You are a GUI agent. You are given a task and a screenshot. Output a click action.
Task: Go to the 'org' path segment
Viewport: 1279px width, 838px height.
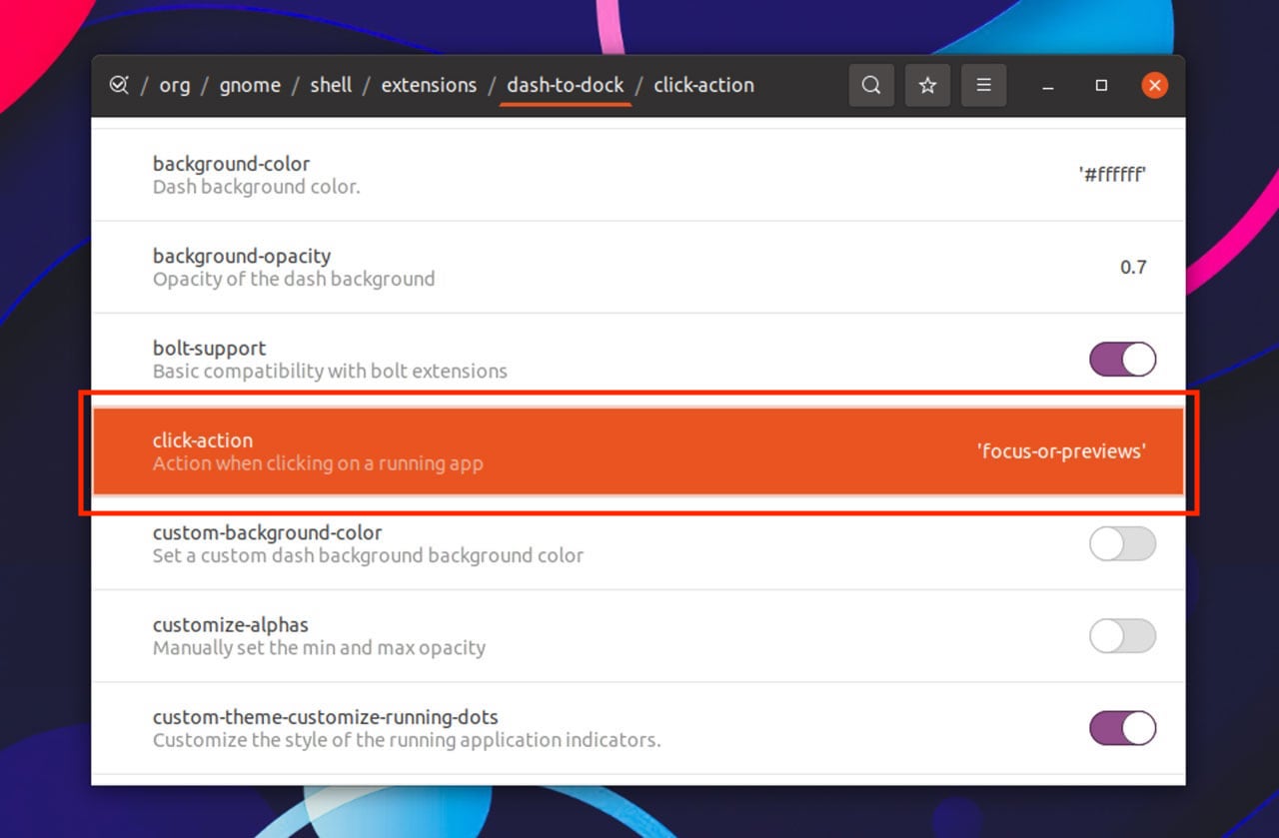coord(174,86)
